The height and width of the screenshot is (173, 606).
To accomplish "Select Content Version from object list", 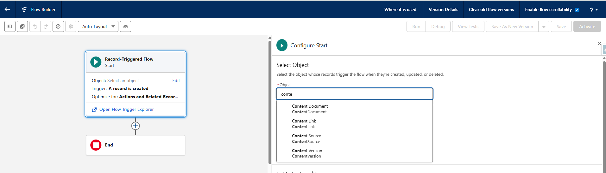I will pos(307,153).
